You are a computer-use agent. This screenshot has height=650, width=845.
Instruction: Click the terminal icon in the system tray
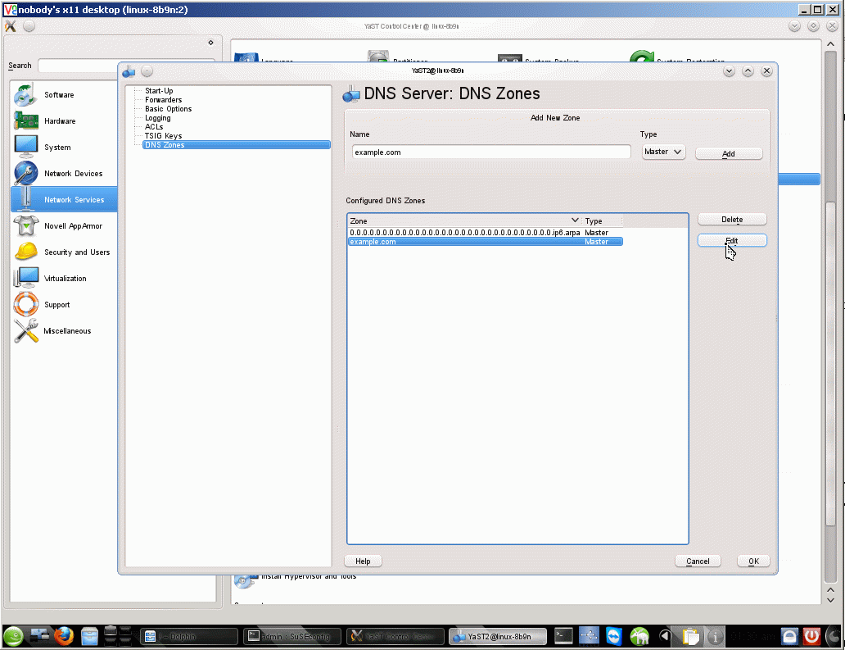coord(563,637)
